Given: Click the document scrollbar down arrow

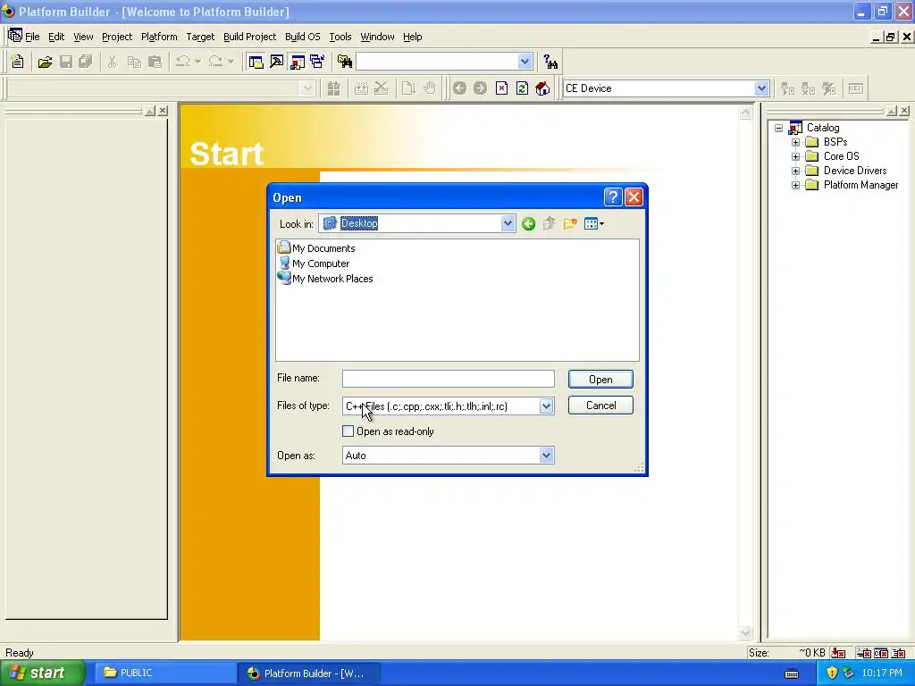Looking at the screenshot, I should point(745,633).
